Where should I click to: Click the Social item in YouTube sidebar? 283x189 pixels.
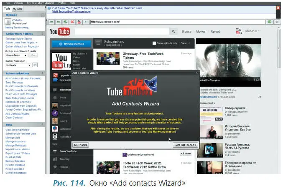tap(63, 98)
